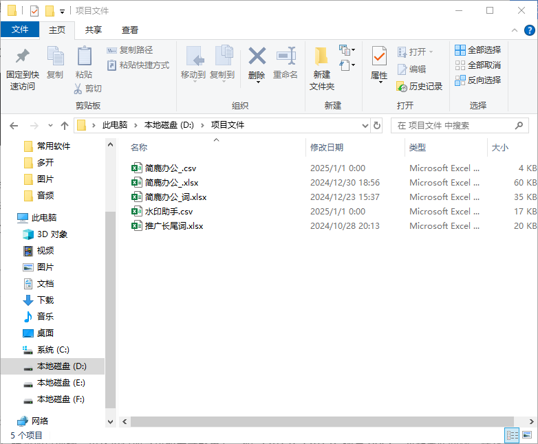This screenshot has height=444, width=538.
Task: Click the Copy icon in ribbon
Action: pyautogui.click(x=55, y=56)
